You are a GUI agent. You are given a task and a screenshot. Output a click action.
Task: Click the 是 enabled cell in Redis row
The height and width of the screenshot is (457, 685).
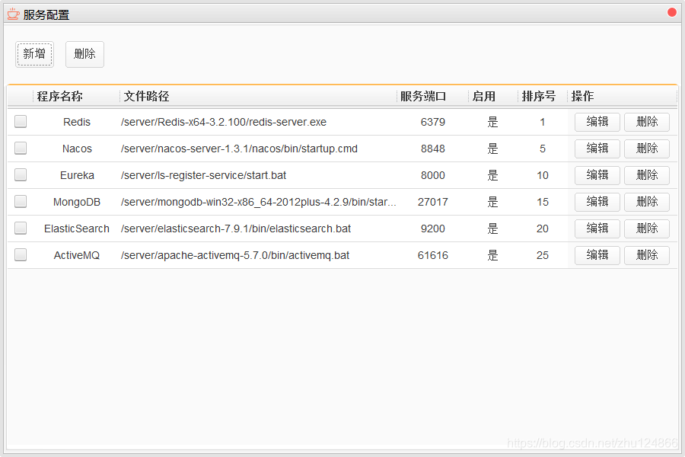pos(492,122)
